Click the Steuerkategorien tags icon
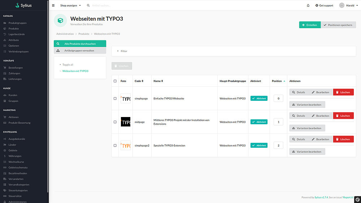The image size is (361, 203). 5,190
